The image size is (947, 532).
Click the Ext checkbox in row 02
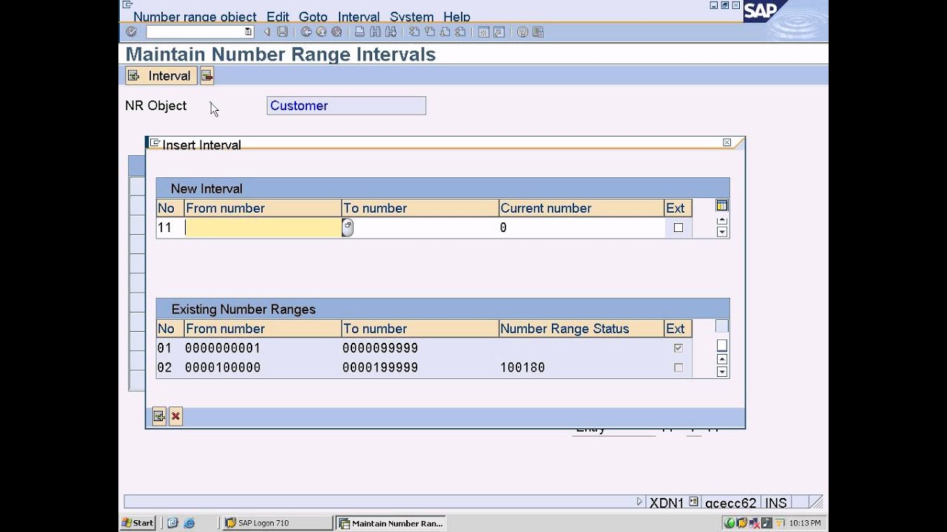(678, 367)
